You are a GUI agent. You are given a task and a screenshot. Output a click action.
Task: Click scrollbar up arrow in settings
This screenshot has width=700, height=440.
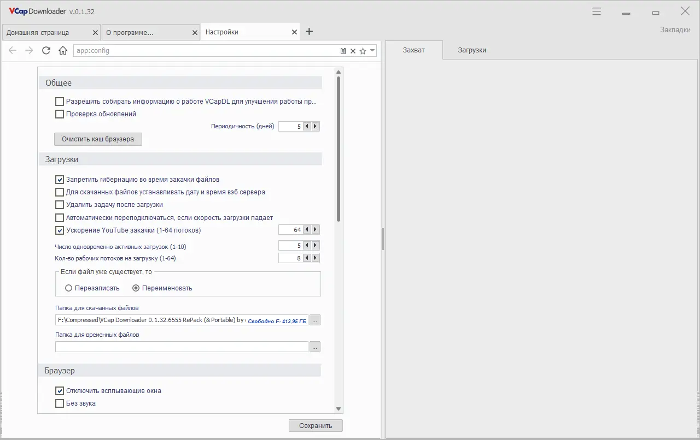(339, 72)
